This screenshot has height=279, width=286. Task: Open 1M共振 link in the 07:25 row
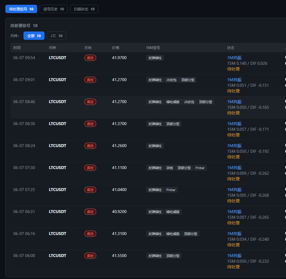(x=234, y=190)
